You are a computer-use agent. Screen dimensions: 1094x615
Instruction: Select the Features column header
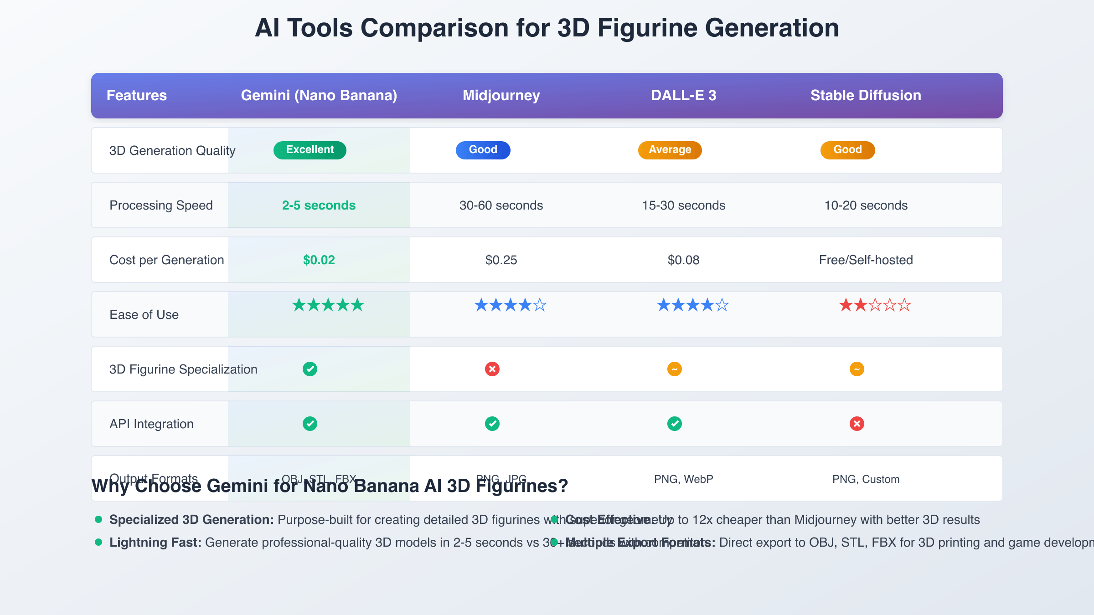click(x=137, y=95)
